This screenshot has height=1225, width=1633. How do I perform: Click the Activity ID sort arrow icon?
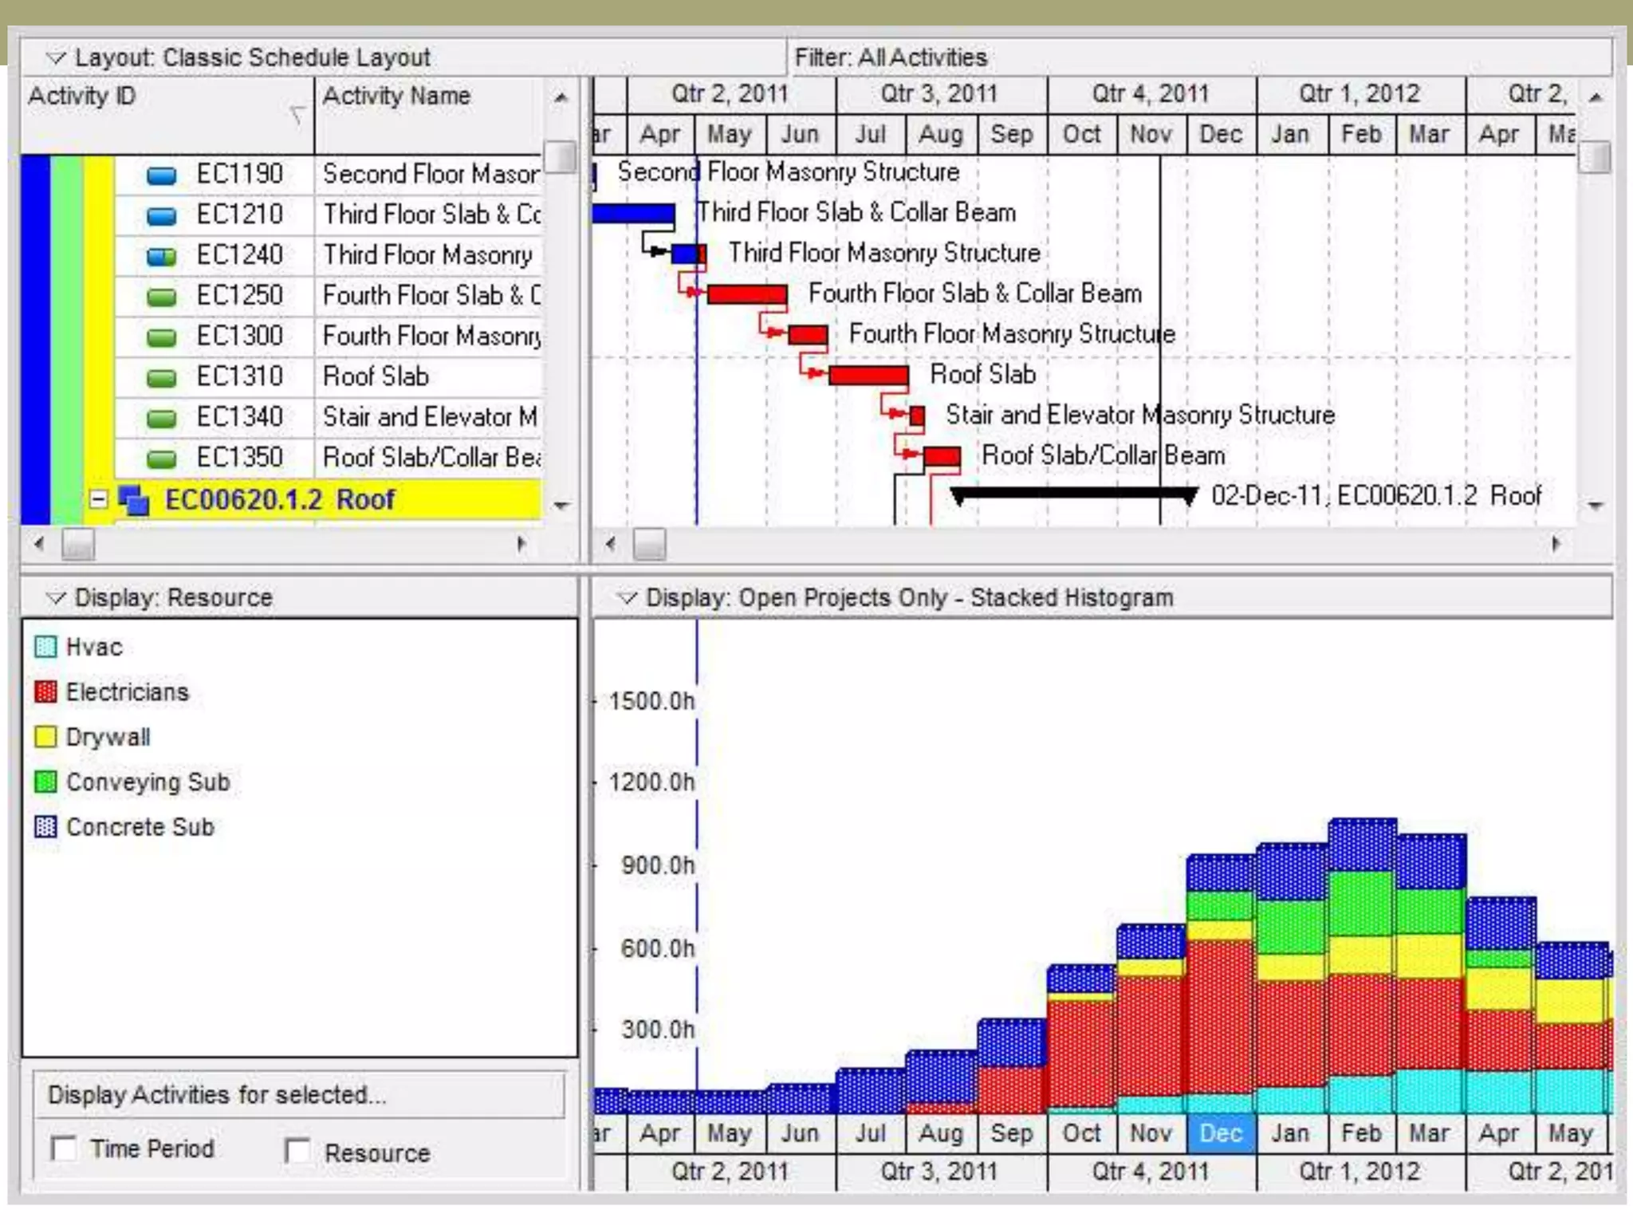(297, 114)
